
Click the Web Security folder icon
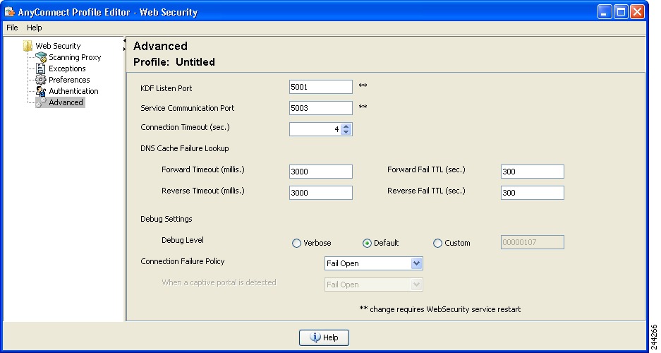pos(28,46)
